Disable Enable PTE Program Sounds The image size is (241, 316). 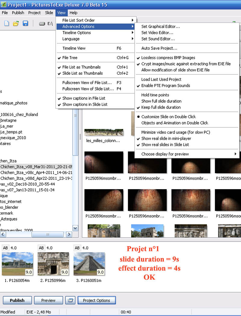pyautogui.click(x=165, y=86)
